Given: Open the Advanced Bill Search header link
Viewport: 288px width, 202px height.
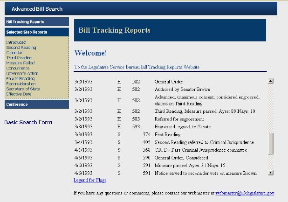Looking at the screenshot, I should (37, 9).
